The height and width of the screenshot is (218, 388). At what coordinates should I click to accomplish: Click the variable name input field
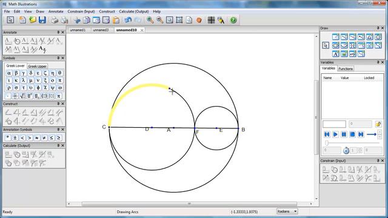tap(334, 124)
